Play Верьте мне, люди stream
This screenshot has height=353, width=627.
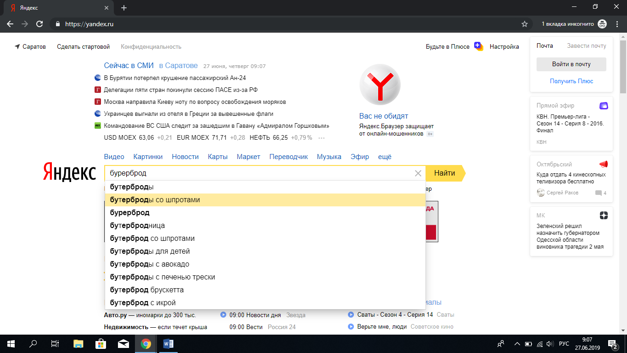click(x=351, y=327)
